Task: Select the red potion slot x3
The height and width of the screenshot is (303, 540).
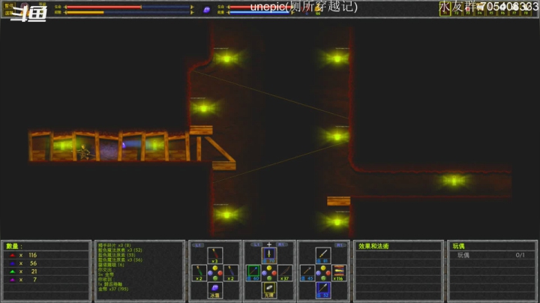Action: pos(215,256)
